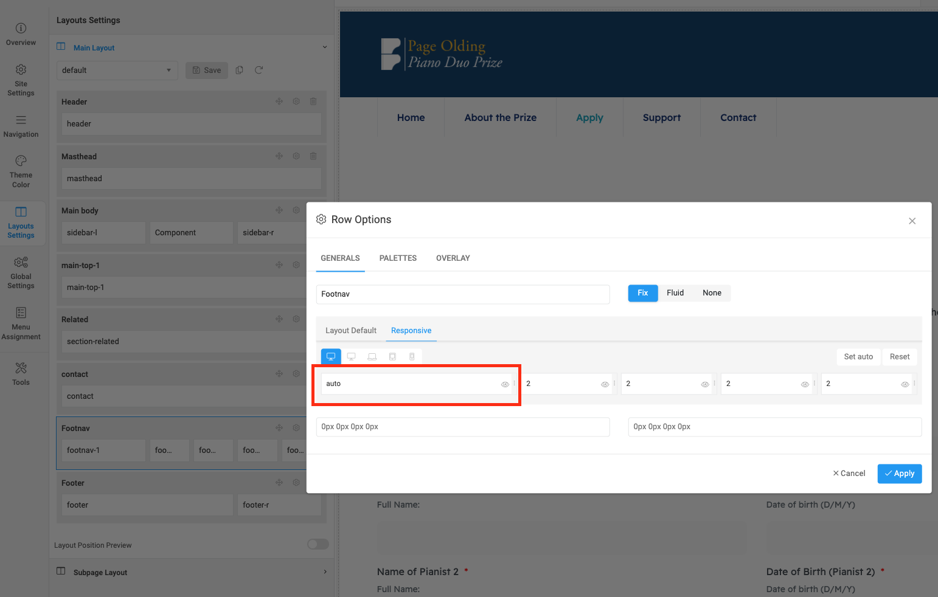The image size is (938, 597).
Task: Open the default layout dropdown
Action: (117, 70)
